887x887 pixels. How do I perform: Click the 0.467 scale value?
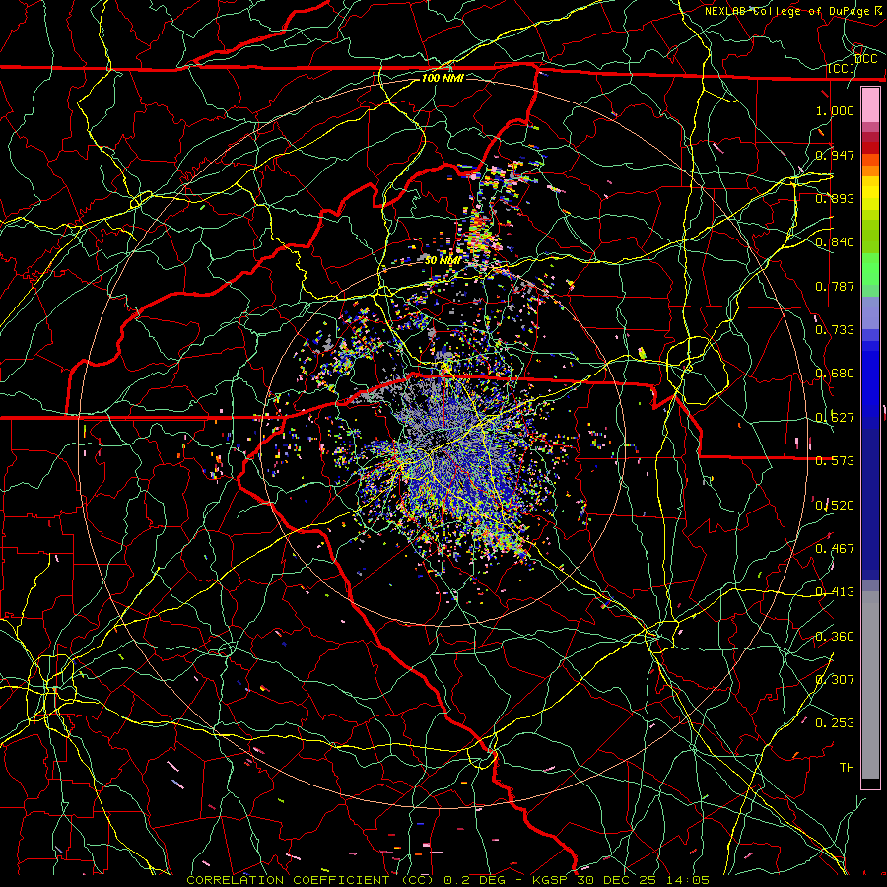click(835, 548)
